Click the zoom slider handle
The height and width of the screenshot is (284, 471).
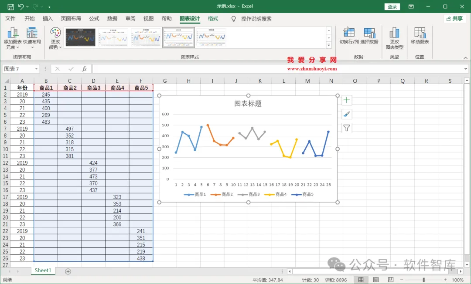(423, 280)
